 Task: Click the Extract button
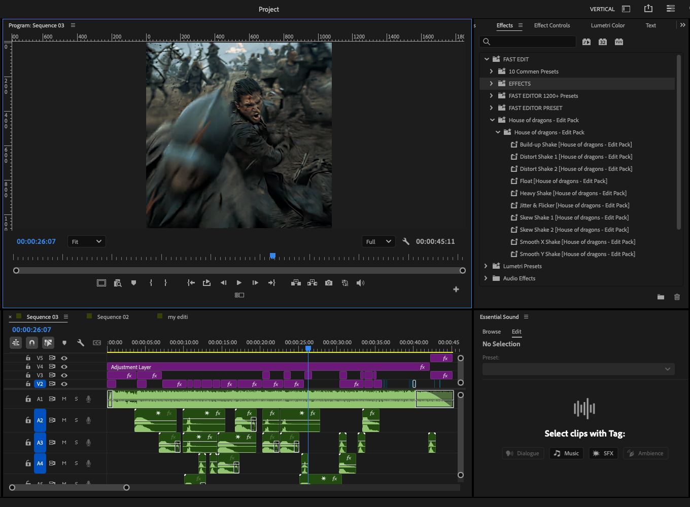(x=313, y=283)
